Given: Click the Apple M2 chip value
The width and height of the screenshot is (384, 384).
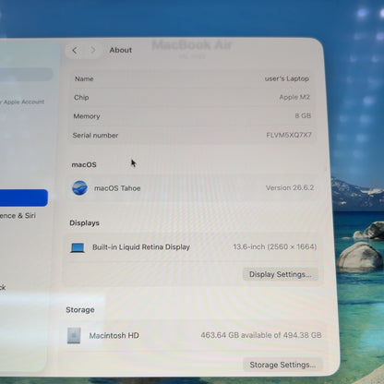Looking at the screenshot, I should click(294, 97).
